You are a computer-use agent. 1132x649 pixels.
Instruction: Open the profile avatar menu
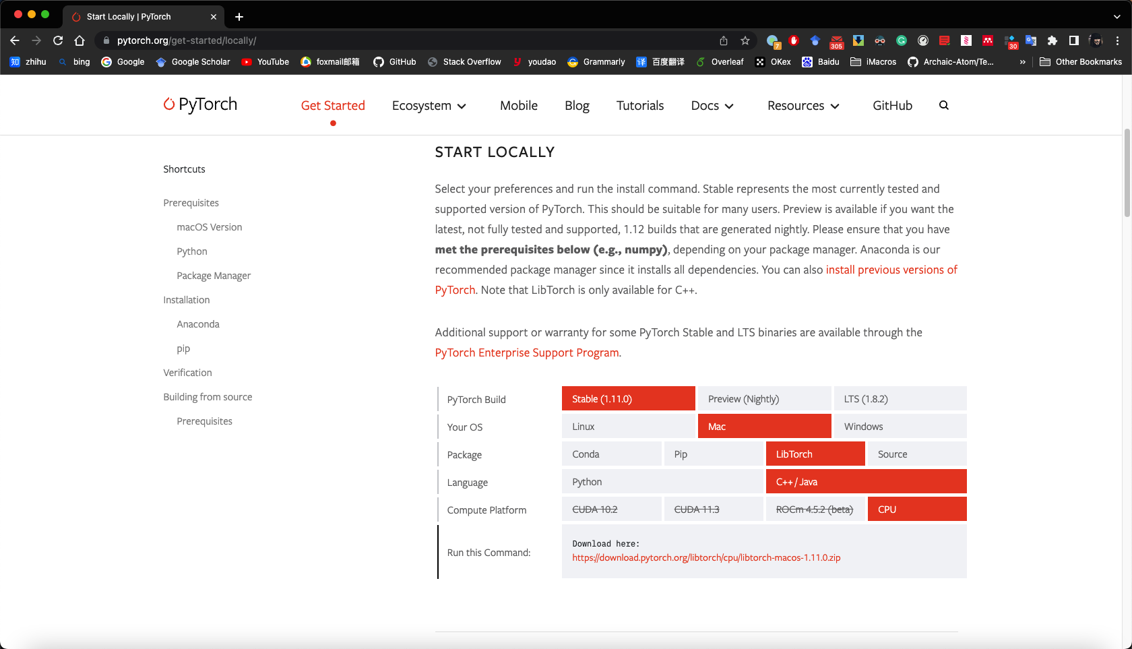(x=1096, y=40)
